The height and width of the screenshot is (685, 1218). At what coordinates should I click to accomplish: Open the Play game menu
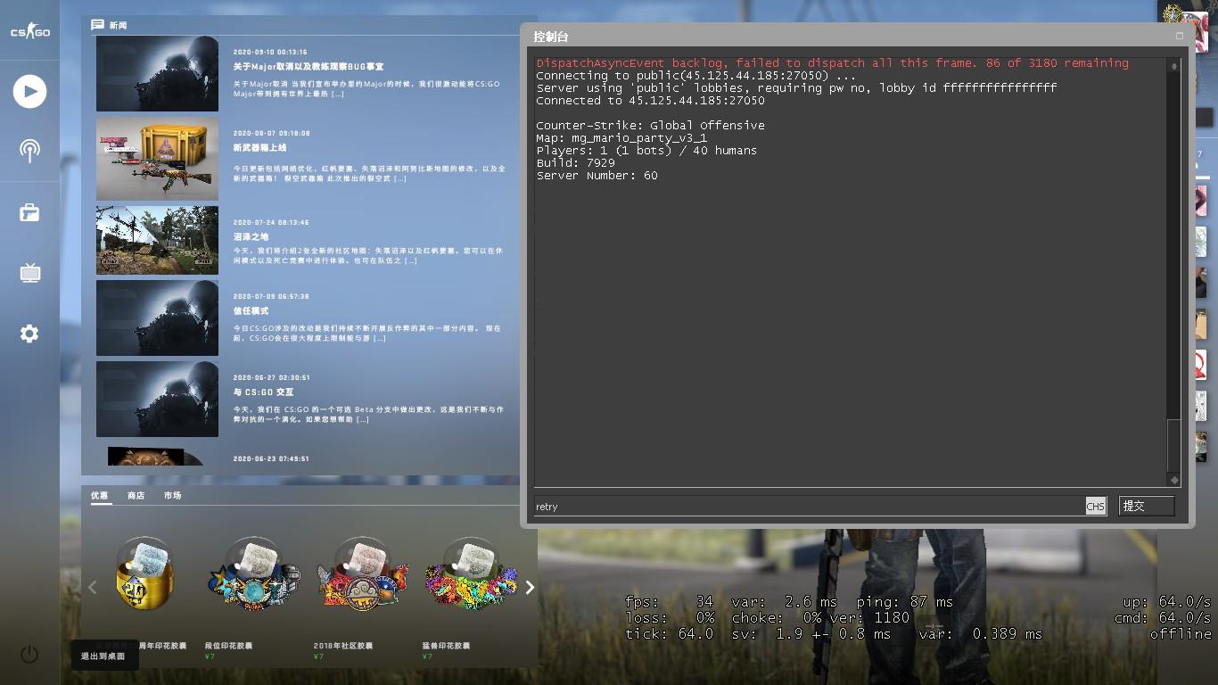point(29,91)
